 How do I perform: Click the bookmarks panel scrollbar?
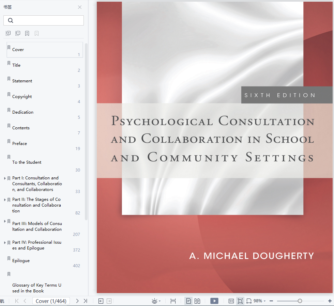tap(86, 131)
